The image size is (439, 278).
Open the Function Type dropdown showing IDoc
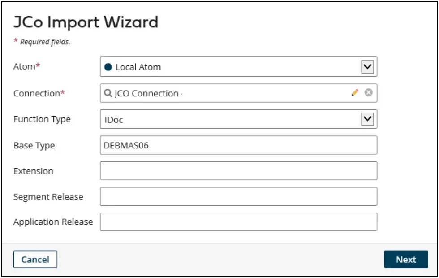[366, 119]
